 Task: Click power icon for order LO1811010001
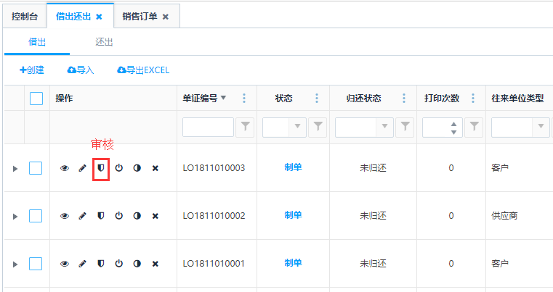(119, 264)
